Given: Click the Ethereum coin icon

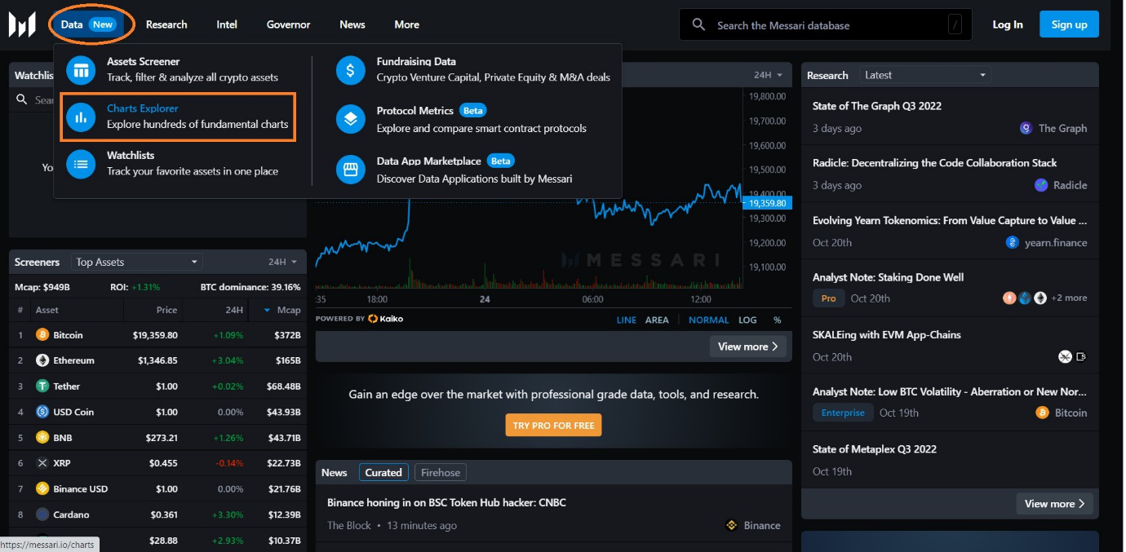Looking at the screenshot, I should tap(42, 360).
